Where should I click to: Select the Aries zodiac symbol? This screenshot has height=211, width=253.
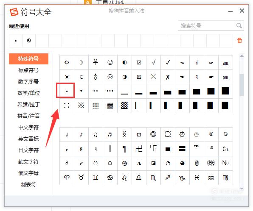pos(67,178)
